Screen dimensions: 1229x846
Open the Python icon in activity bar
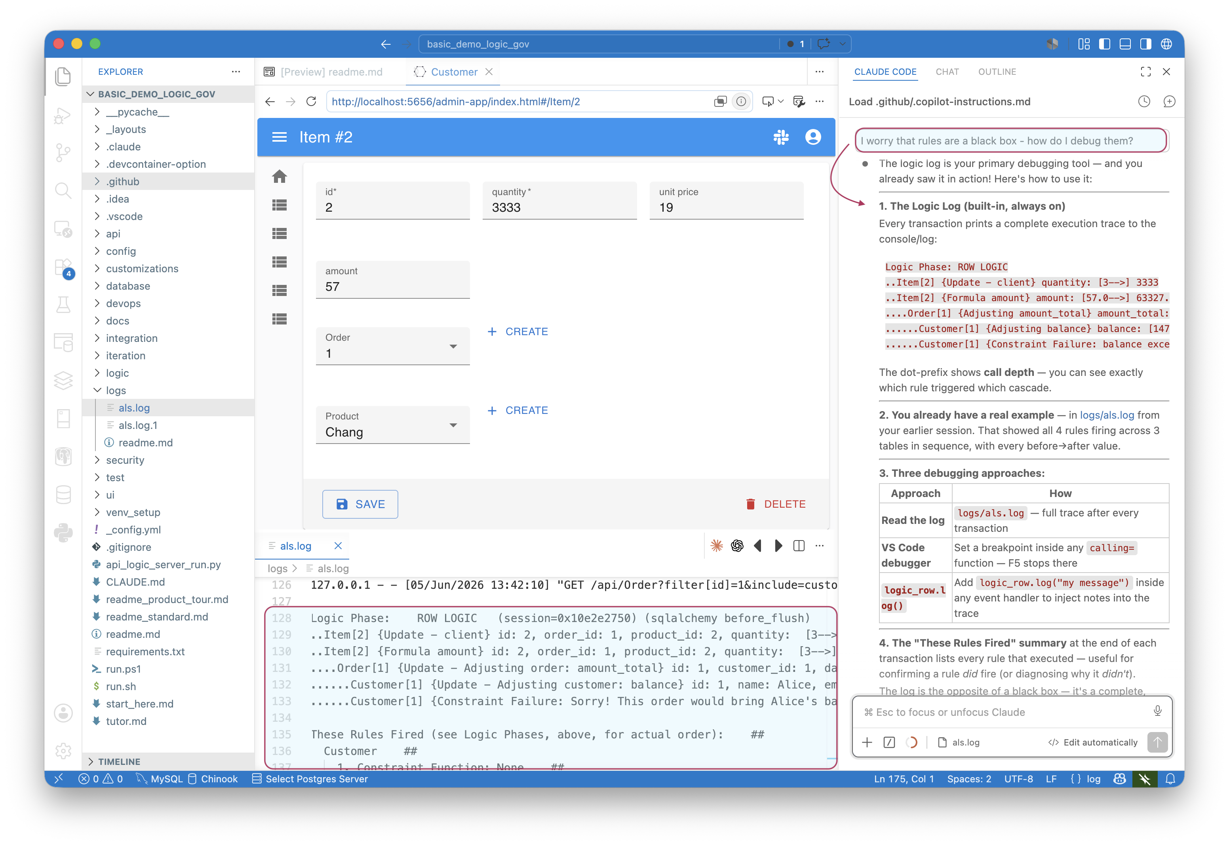click(63, 533)
